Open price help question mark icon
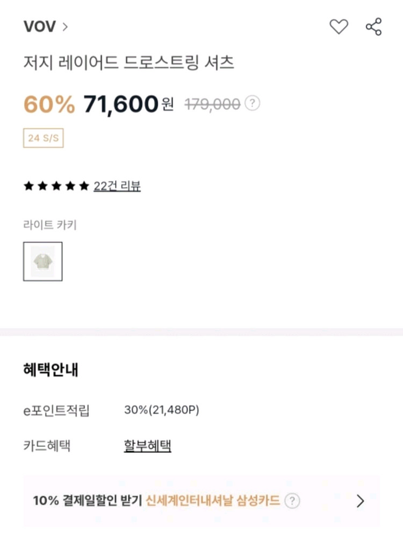 tap(253, 103)
